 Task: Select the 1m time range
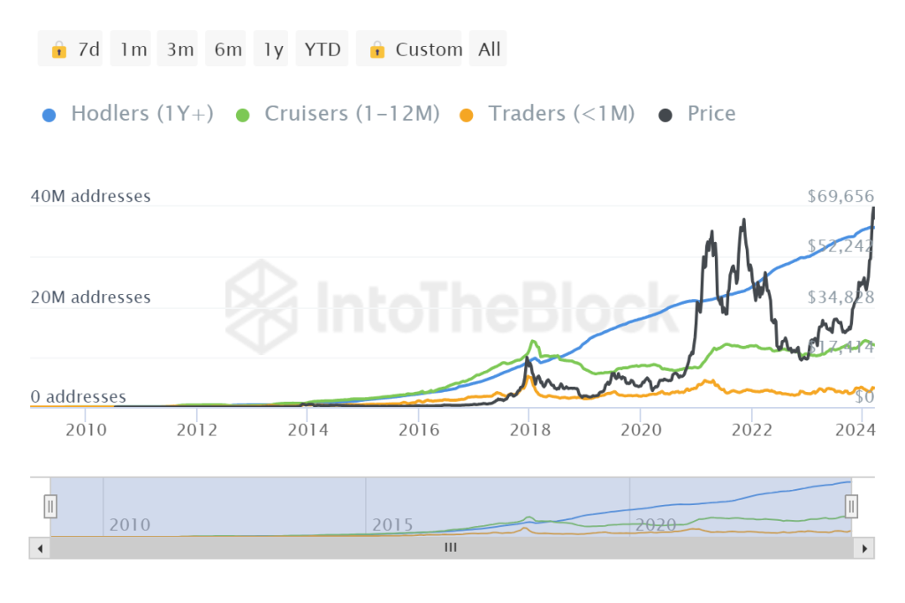133,49
